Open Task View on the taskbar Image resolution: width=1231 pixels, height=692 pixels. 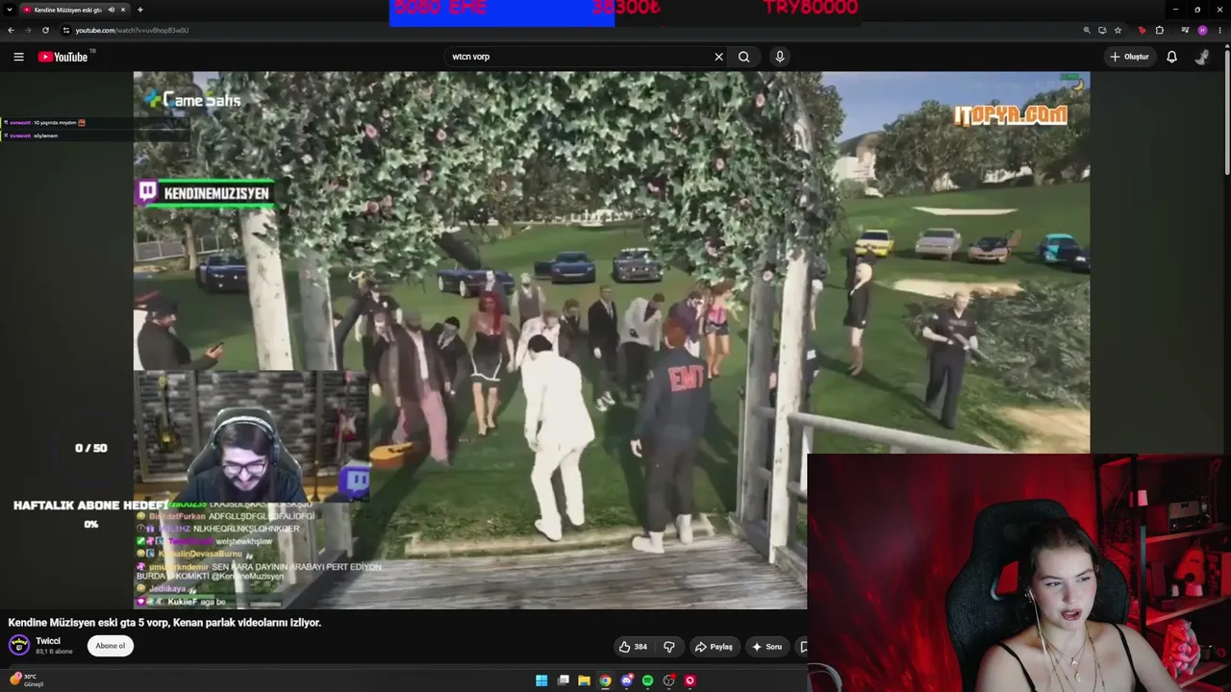click(x=564, y=680)
